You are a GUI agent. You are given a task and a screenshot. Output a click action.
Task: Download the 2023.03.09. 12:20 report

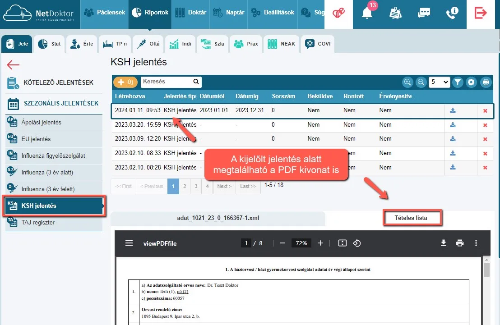pos(453,139)
